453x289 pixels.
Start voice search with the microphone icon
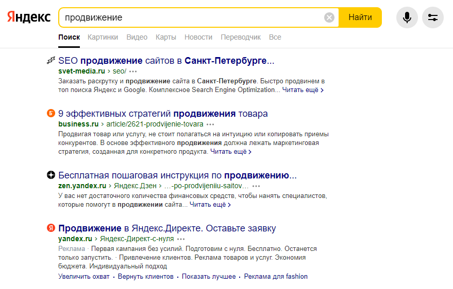point(407,17)
